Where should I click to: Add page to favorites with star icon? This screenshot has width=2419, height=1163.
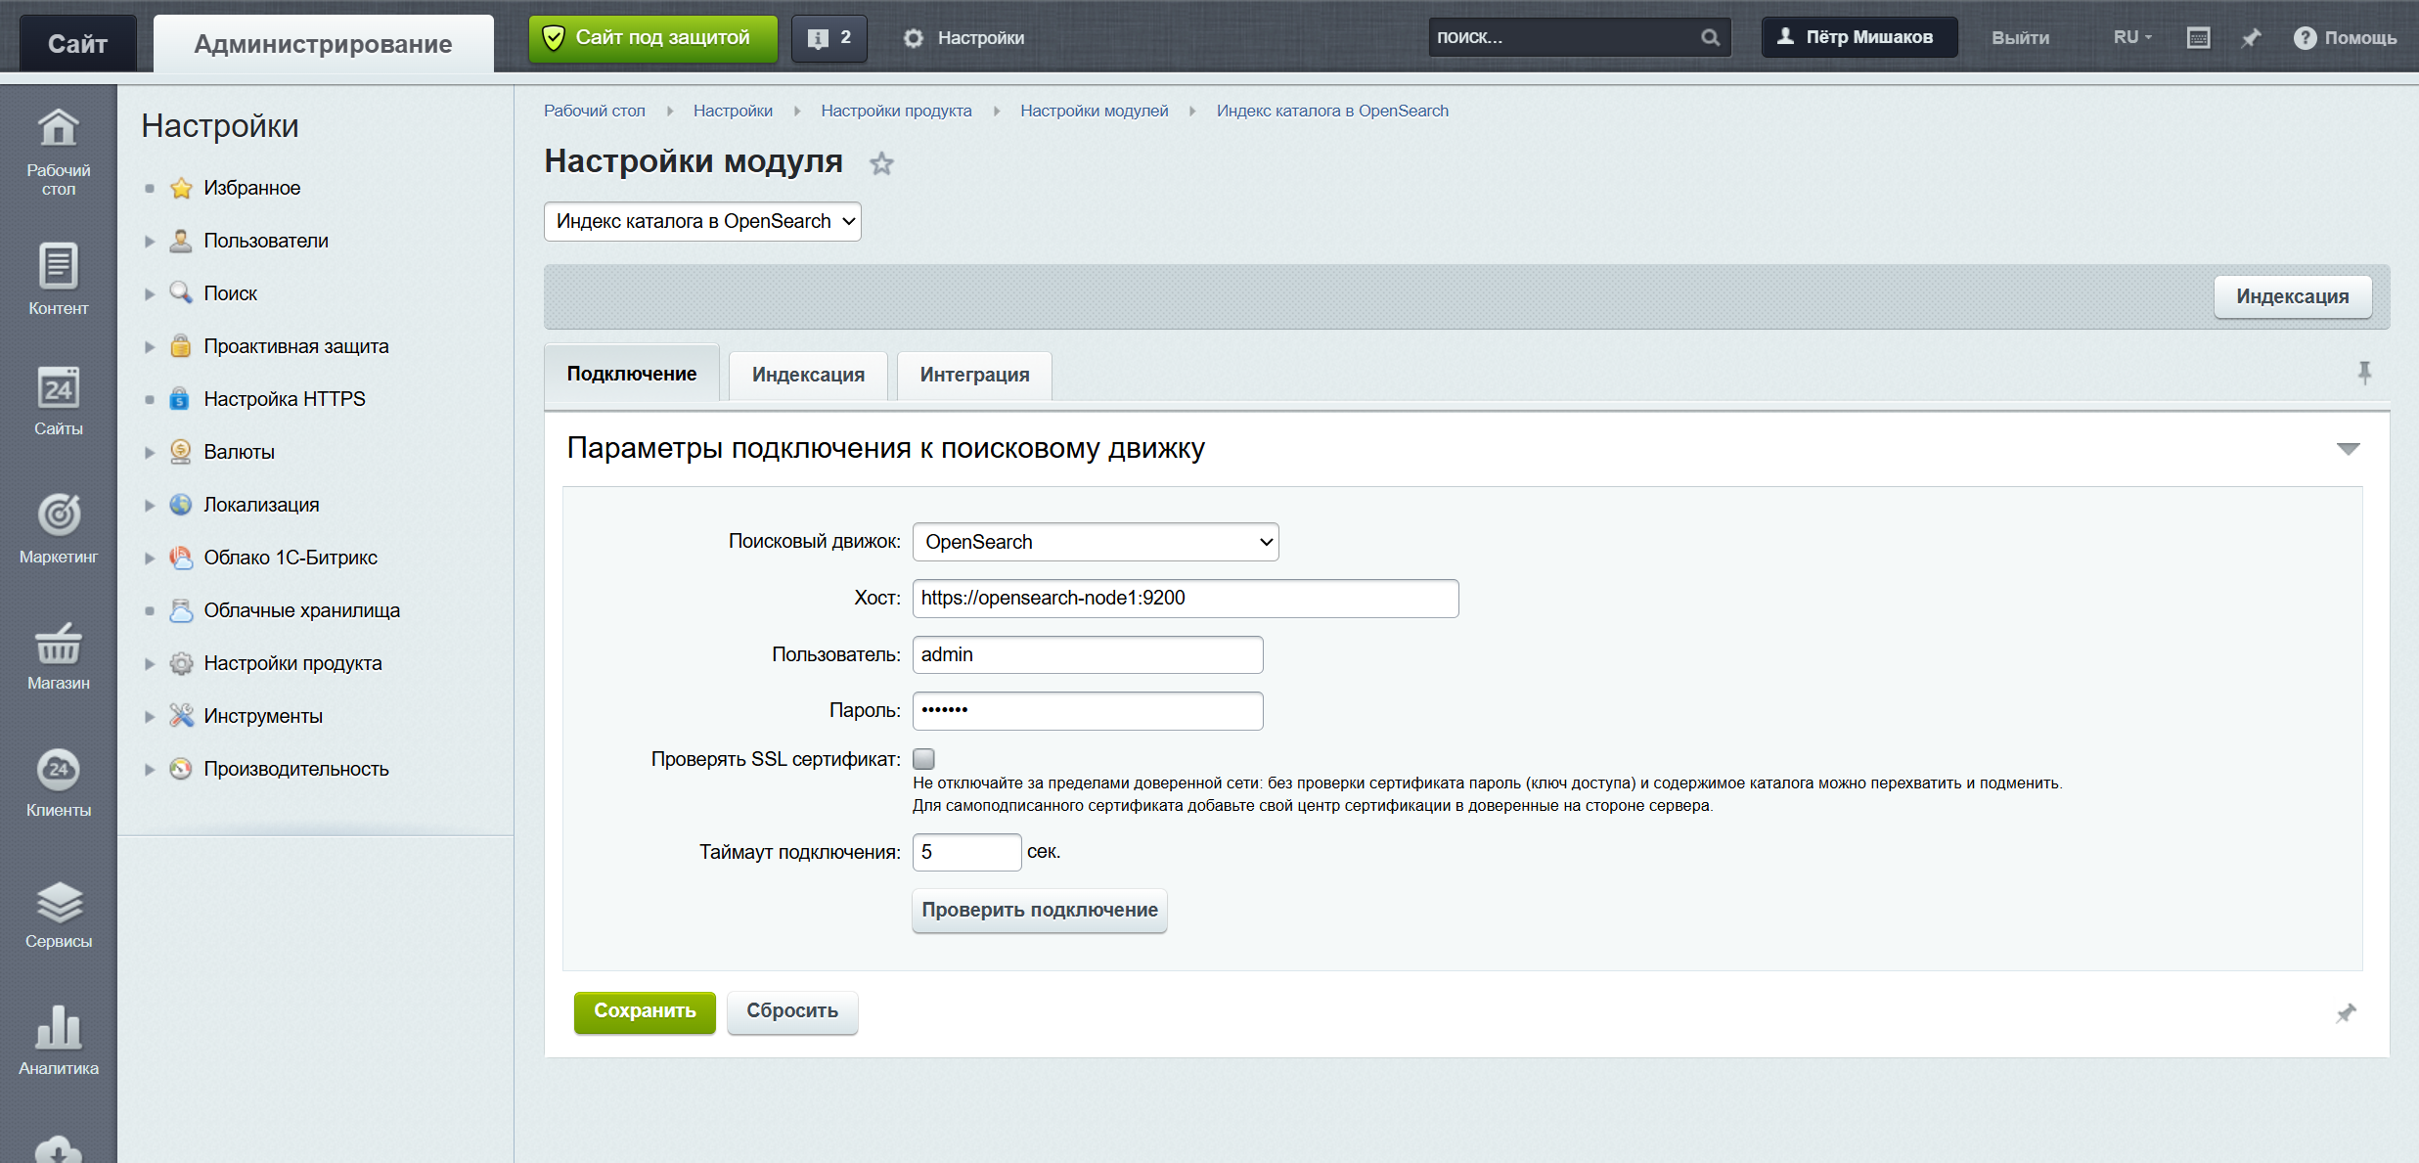pyautogui.click(x=881, y=163)
